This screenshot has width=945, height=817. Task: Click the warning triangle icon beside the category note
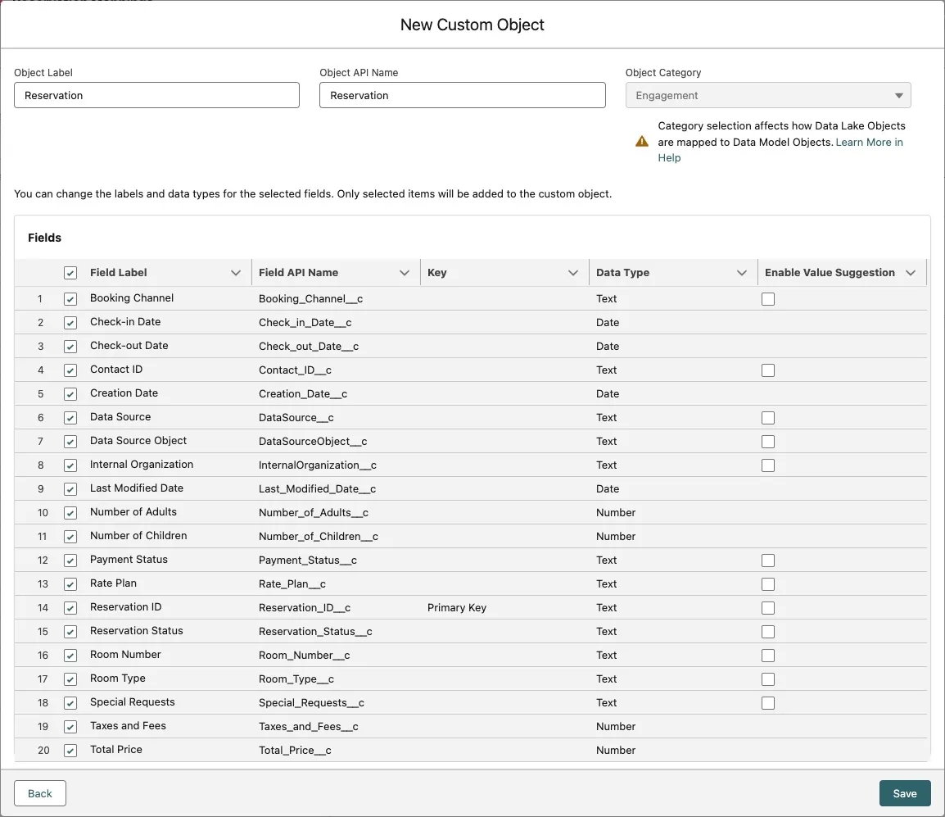[x=642, y=141]
